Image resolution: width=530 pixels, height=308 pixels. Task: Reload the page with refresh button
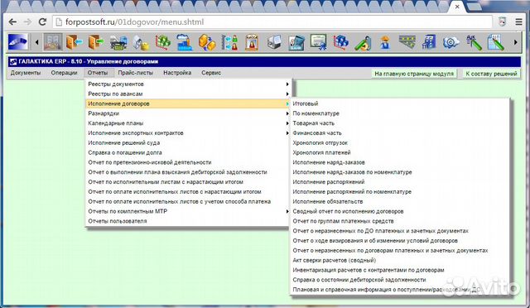(42, 22)
